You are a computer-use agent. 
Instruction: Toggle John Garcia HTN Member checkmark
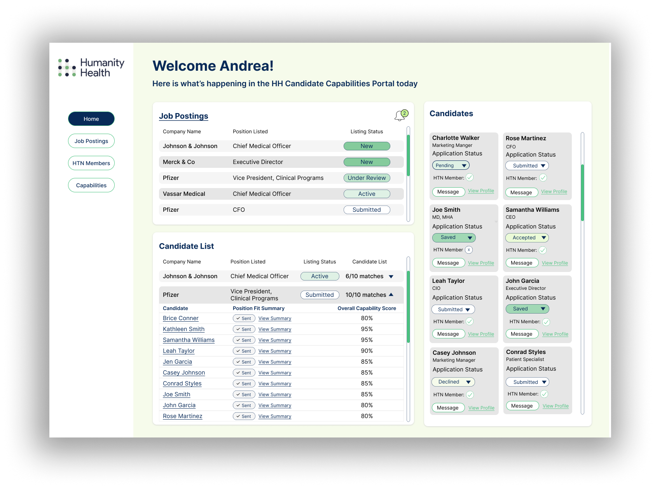pos(546,322)
